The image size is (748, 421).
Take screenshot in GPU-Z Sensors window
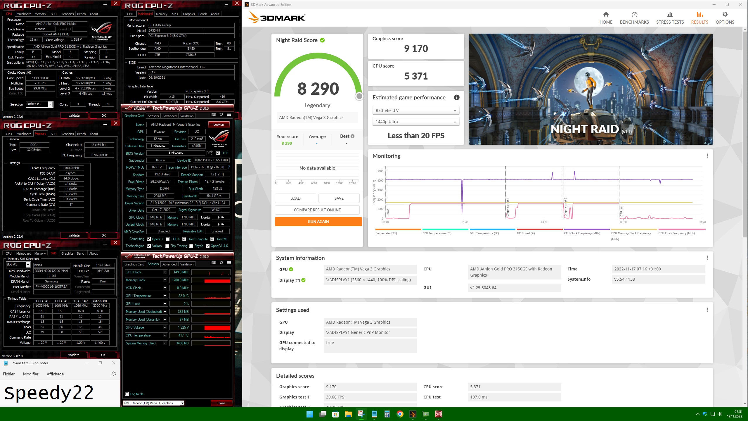[x=214, y=263]
